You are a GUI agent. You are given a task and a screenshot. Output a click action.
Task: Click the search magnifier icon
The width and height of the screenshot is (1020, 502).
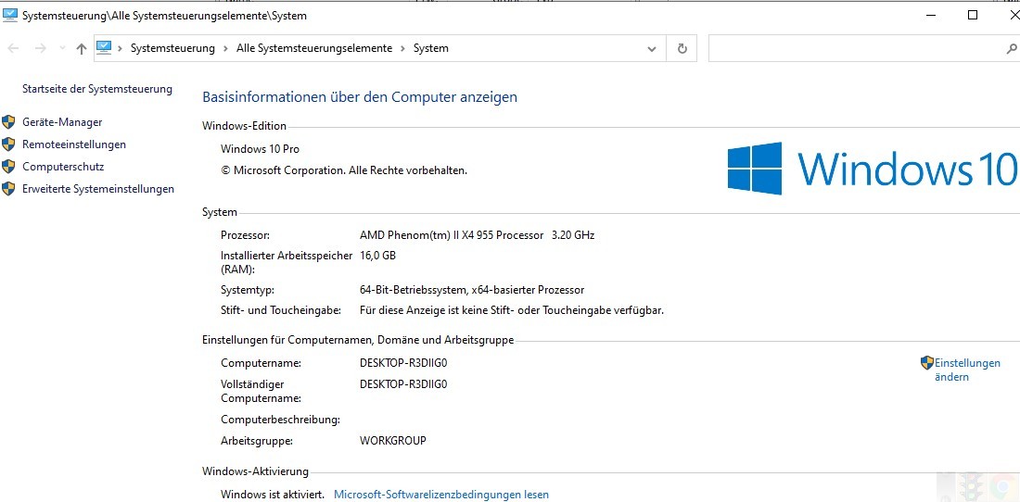click(1011, 48)
